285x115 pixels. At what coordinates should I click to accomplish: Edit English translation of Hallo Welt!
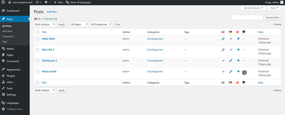[223, 39]
